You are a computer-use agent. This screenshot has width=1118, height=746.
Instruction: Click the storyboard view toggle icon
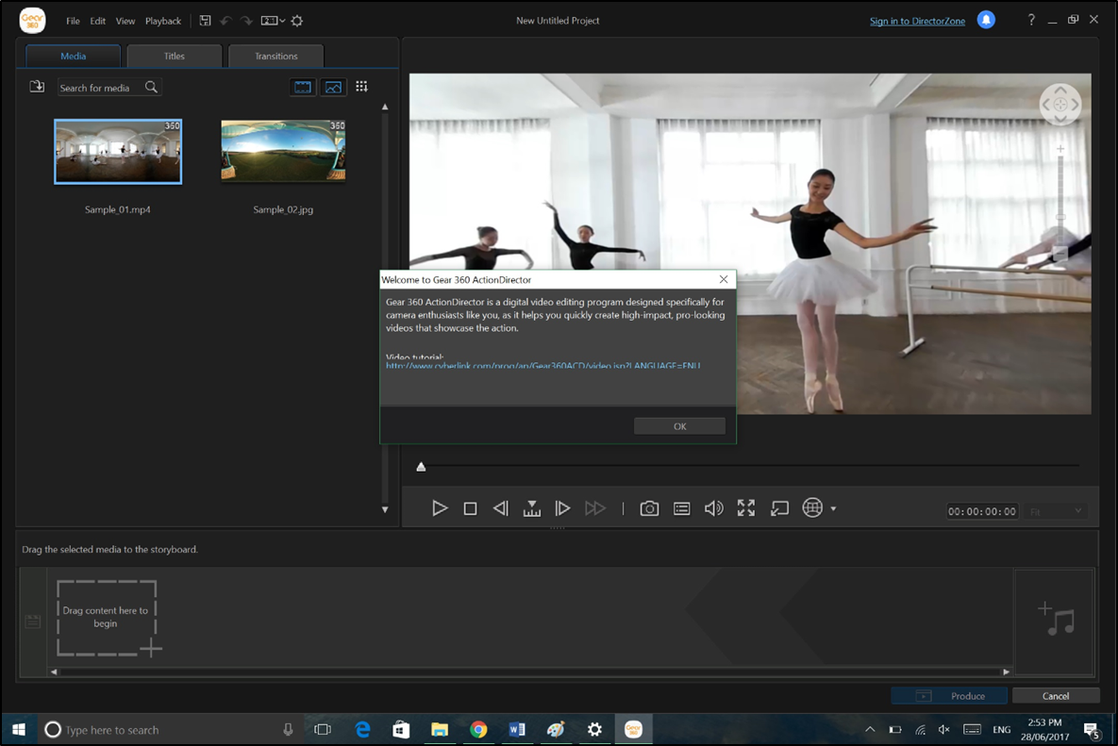tap(33, 622)
